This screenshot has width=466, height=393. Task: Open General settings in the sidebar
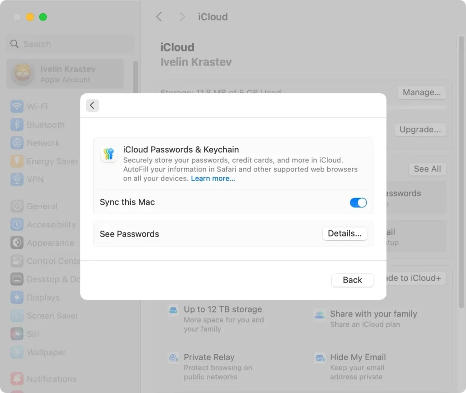(x=17, y=206)
